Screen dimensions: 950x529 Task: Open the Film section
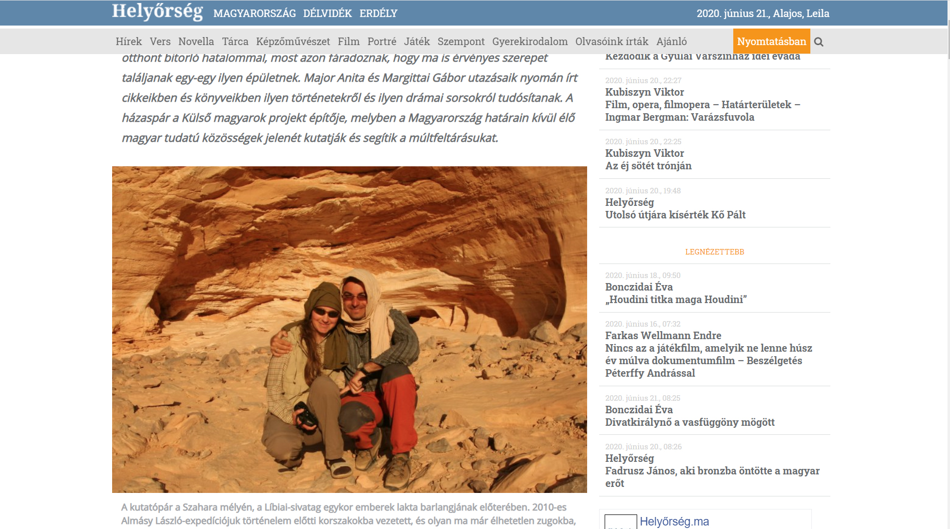pos(349,42)
